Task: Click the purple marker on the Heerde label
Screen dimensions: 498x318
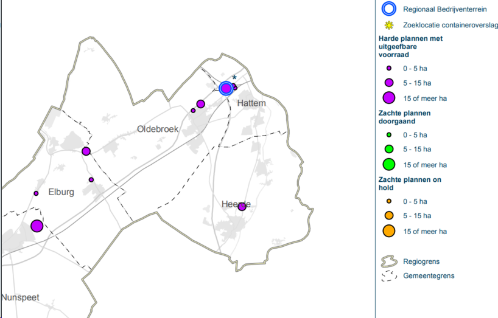Action: pyautogui.click(x=242, y=207)
